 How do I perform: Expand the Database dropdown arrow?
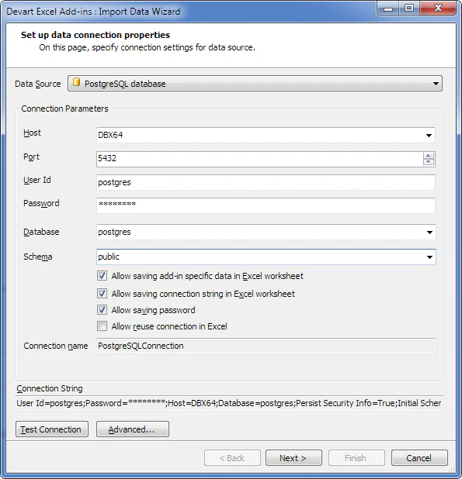pyautogui.click(x=429, y=233)
